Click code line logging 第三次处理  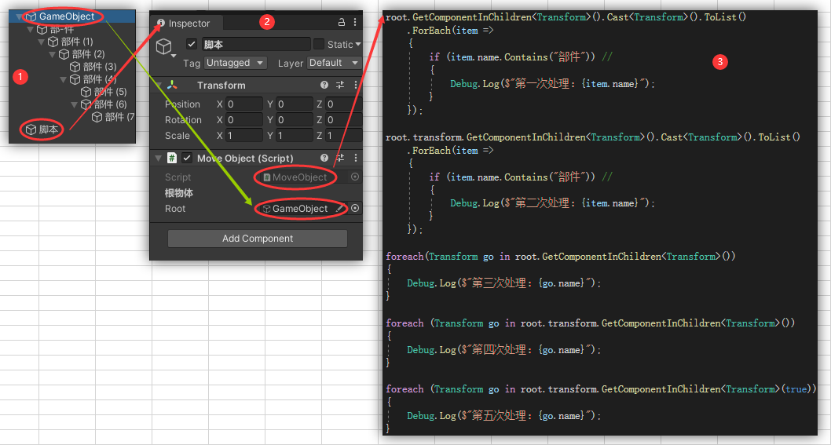coord(503,283)
